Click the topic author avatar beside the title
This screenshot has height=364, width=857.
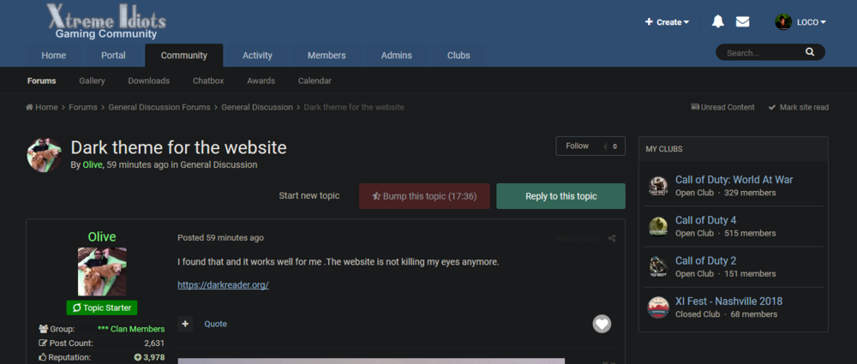(x=45, y=155)
